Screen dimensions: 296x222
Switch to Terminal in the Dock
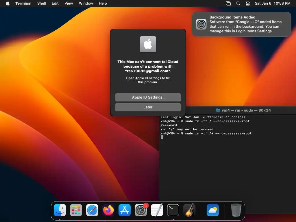(x=173, y=210)
